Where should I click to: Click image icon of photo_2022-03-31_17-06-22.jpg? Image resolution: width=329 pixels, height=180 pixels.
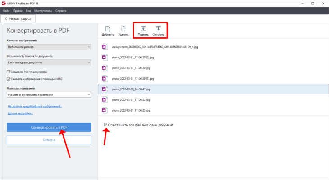click(104, 99)
